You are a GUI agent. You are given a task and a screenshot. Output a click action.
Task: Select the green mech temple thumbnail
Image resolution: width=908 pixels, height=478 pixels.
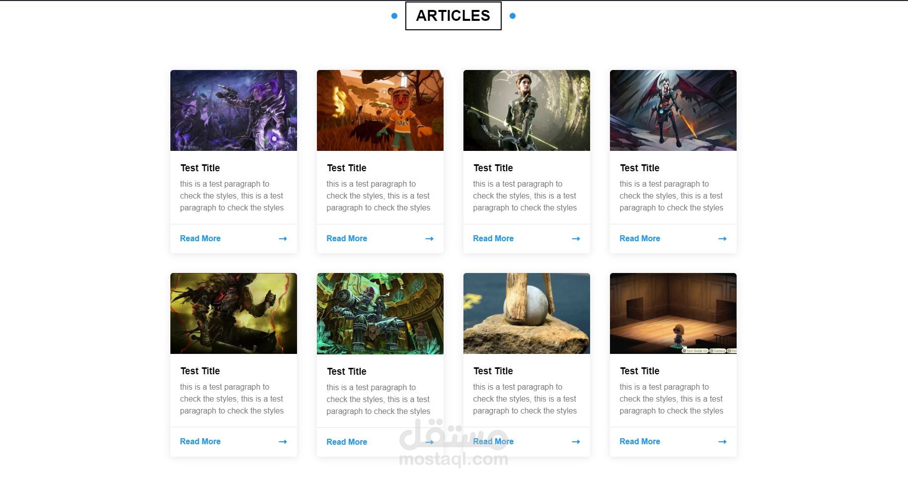click(x=380, y=314)
